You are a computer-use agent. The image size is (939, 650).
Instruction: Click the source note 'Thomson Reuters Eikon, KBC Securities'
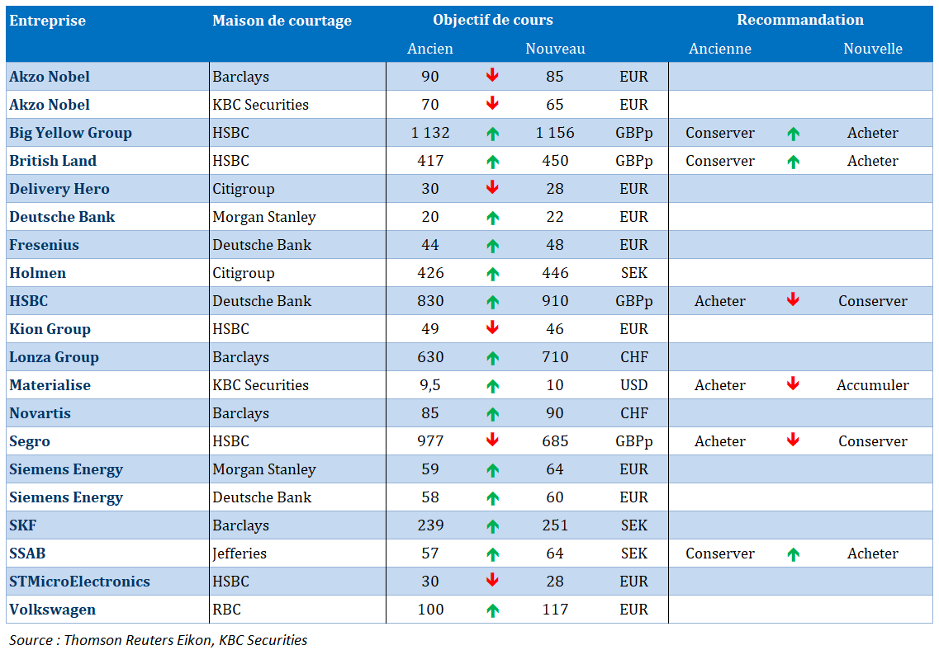pyautogui.click(x=185, y=640)
